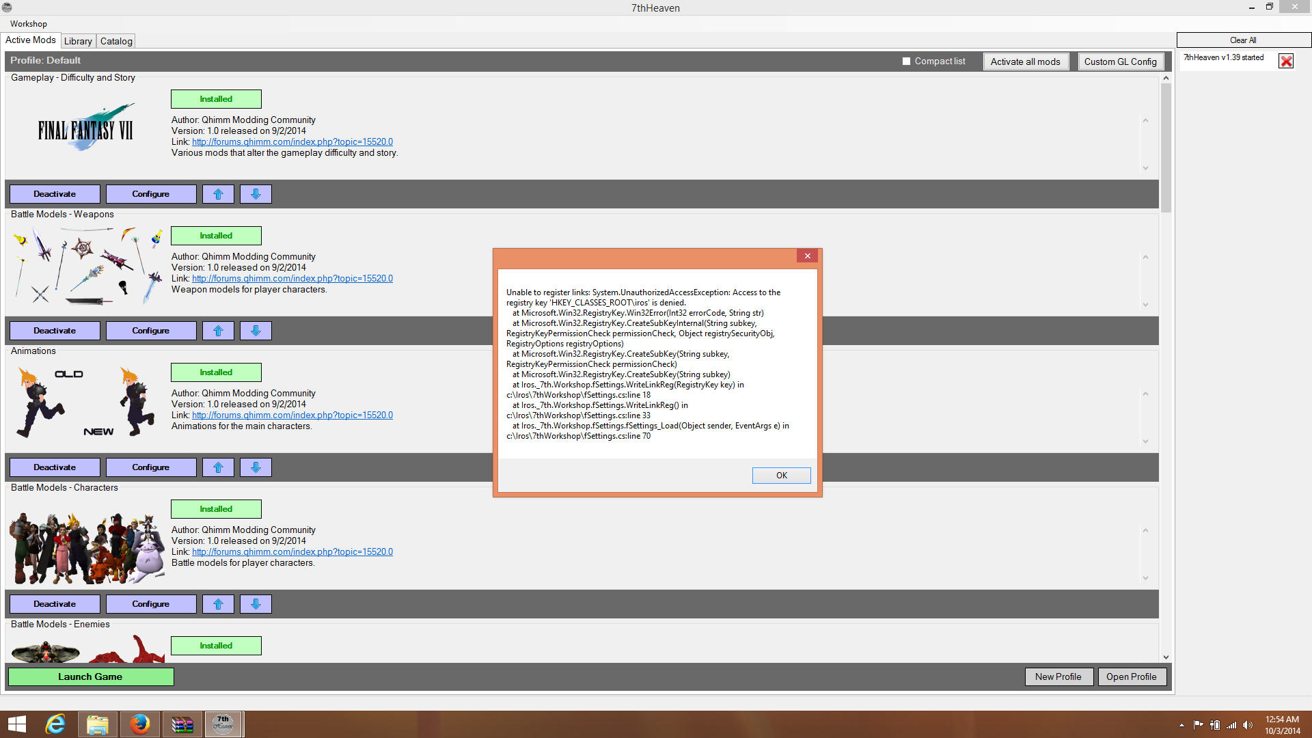Click OK in the error dialog
This screenshot has height=738, width=1312.
(781, 476)
